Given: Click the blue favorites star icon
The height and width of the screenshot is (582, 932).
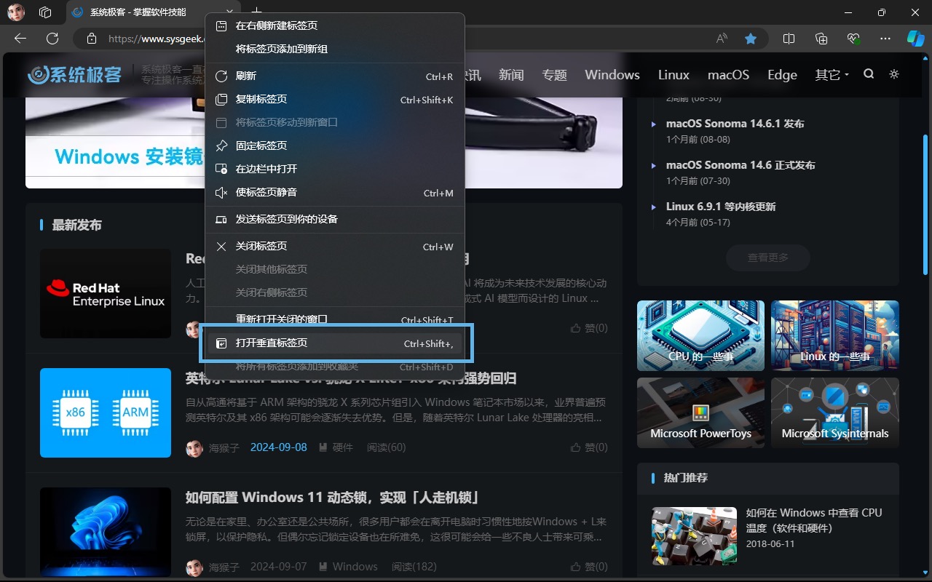Looking at the screenshot, I should coord(751,39).
